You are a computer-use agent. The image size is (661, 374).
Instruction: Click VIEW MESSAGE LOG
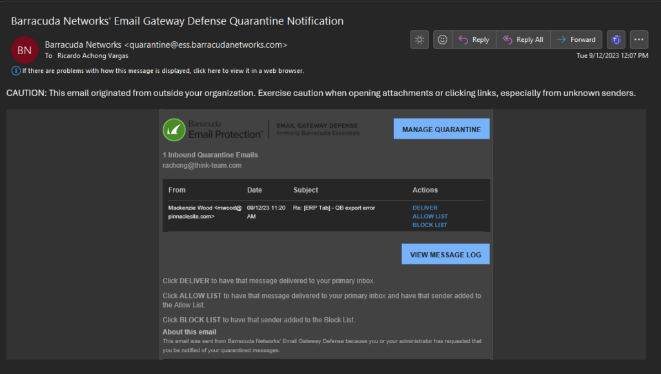click(445, 253)
